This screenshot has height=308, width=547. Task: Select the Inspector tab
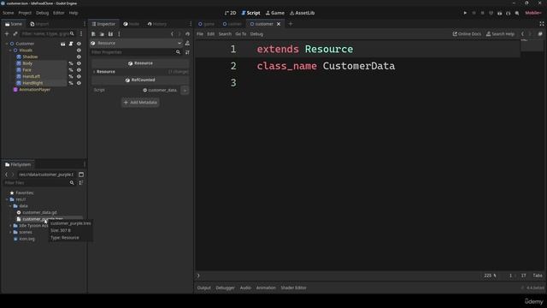click(x=103, y=24)
